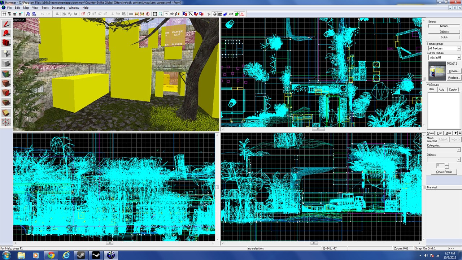The width and height of the screenshot is (462, 260).
Task: Open the Map menu
Action: click(26, 8)
